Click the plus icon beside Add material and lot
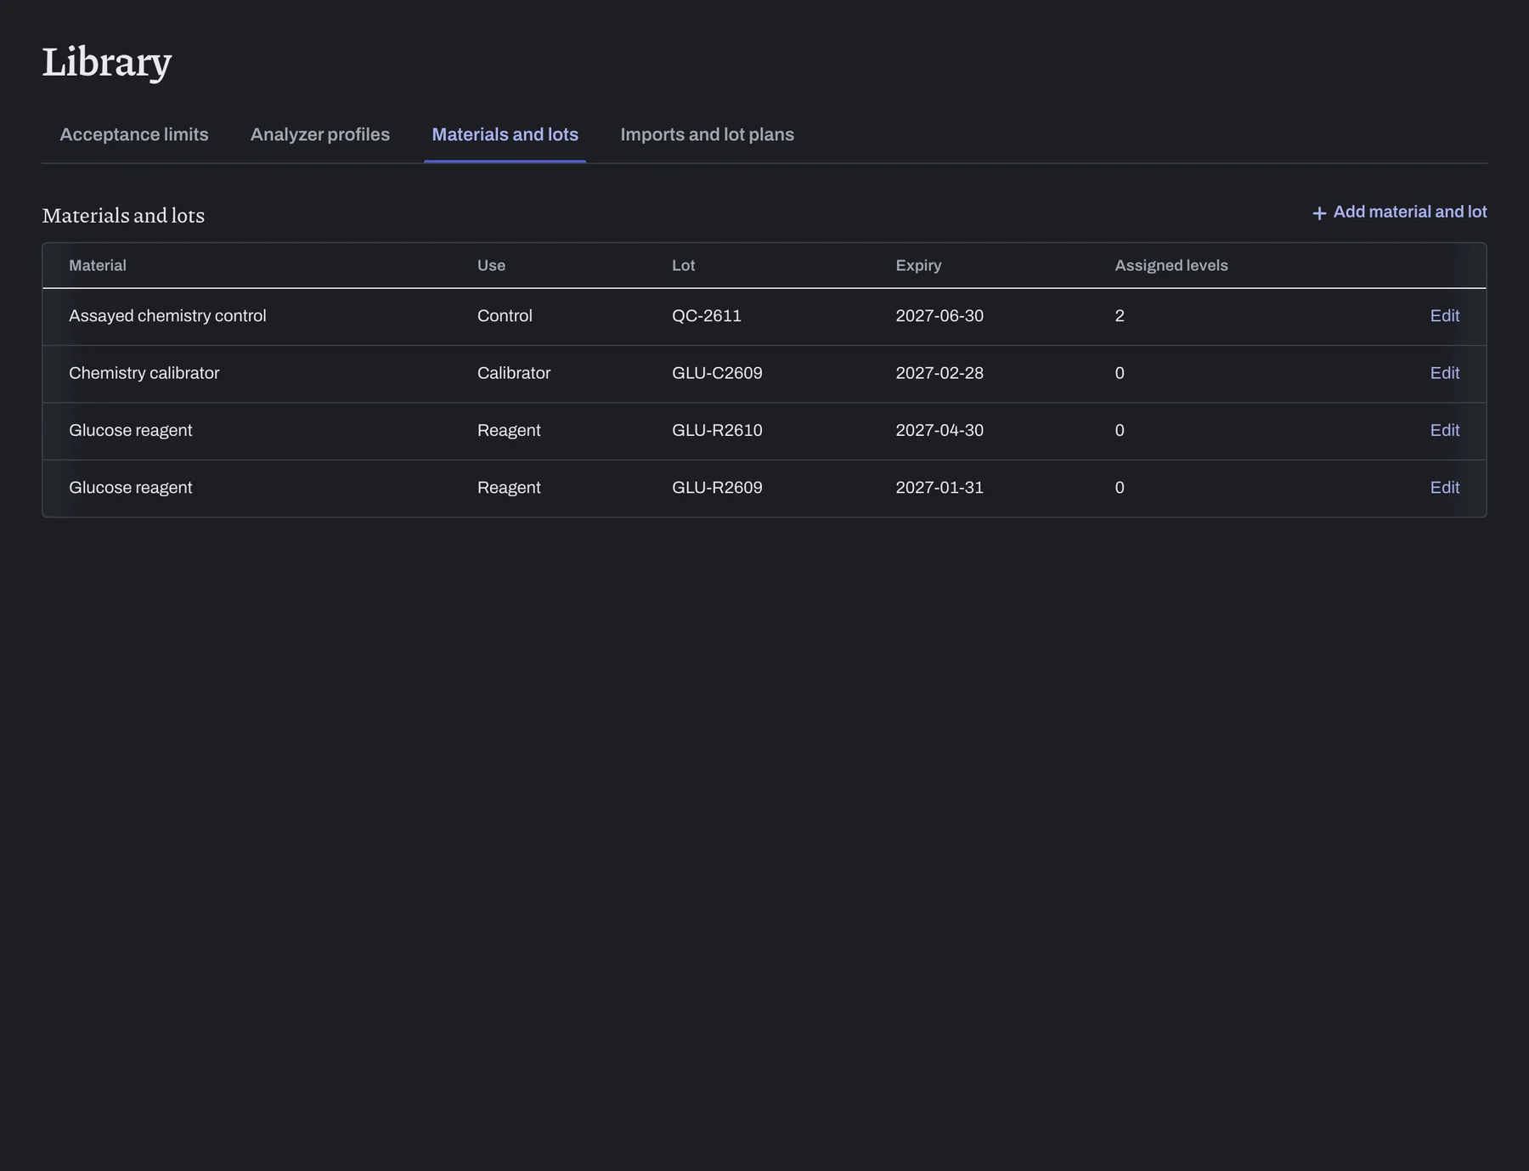The width and height of the screenshot is (1529, 1171). (1319, 213)
